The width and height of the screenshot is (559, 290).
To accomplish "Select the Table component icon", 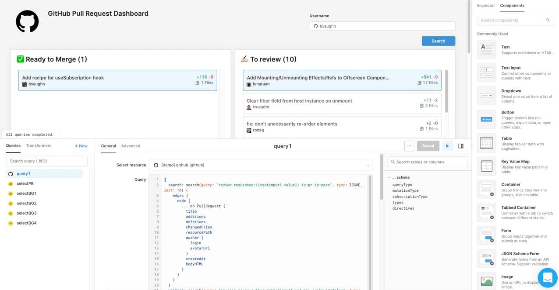I will click(x=486, y=143).
